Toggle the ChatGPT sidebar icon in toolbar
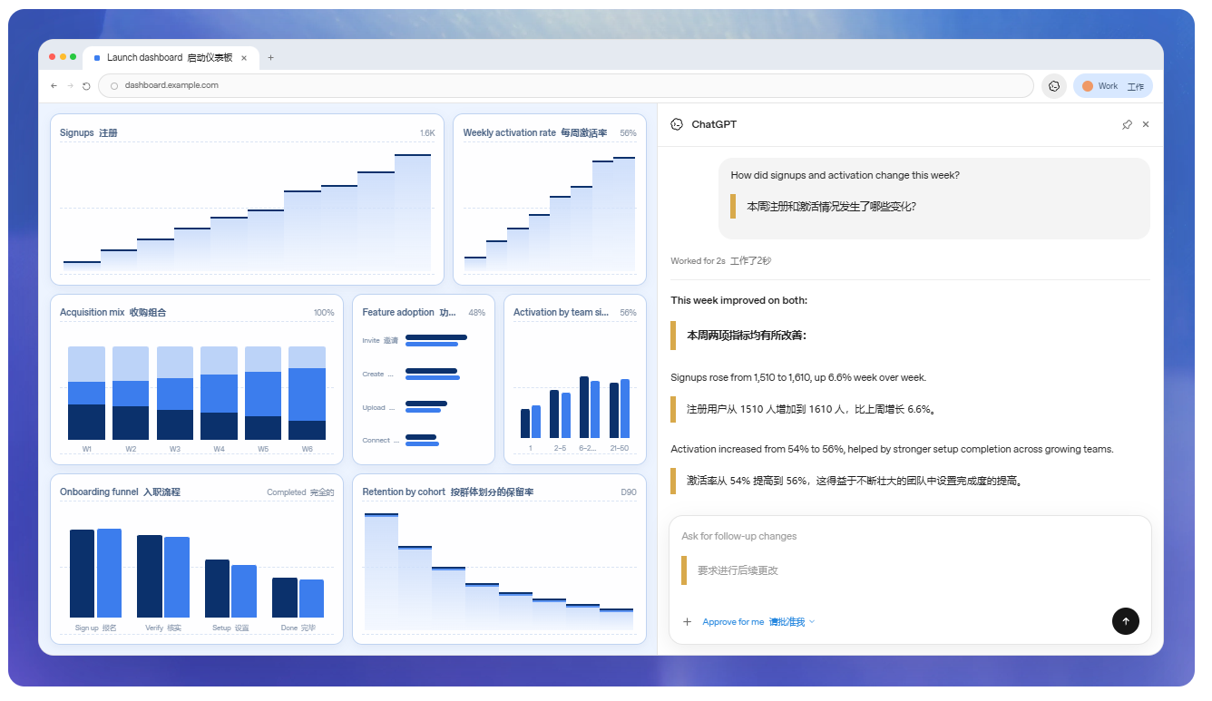The width and height of the screenshot is (1212, 701). 1054,86
